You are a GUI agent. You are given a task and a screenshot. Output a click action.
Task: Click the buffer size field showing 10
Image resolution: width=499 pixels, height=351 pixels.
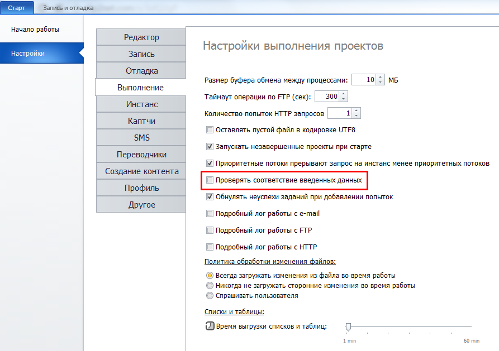pyautogui.click(x=364, y=79)
